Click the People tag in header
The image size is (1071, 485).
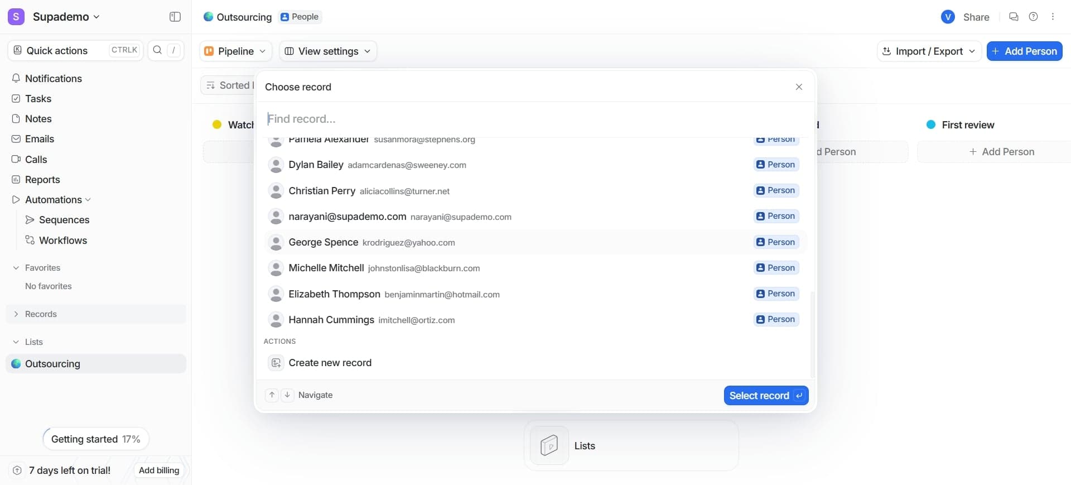point(300,17)
